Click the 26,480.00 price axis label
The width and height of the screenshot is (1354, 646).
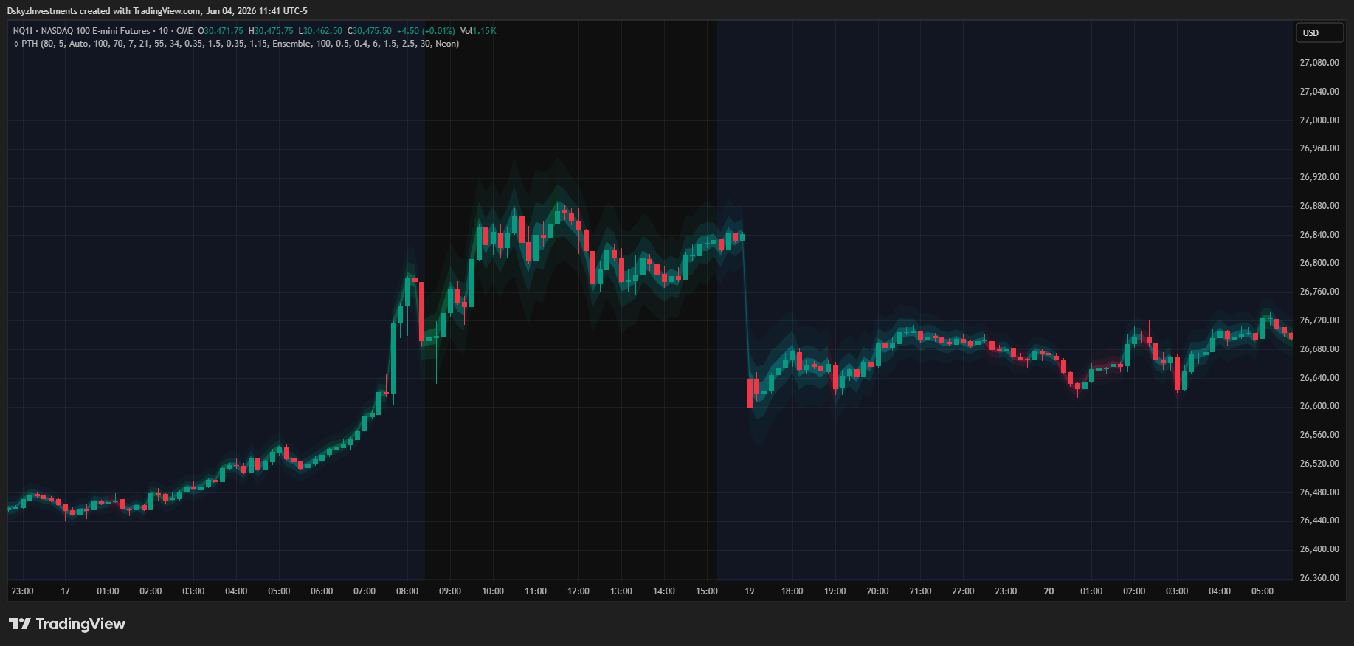[1319, 492]
